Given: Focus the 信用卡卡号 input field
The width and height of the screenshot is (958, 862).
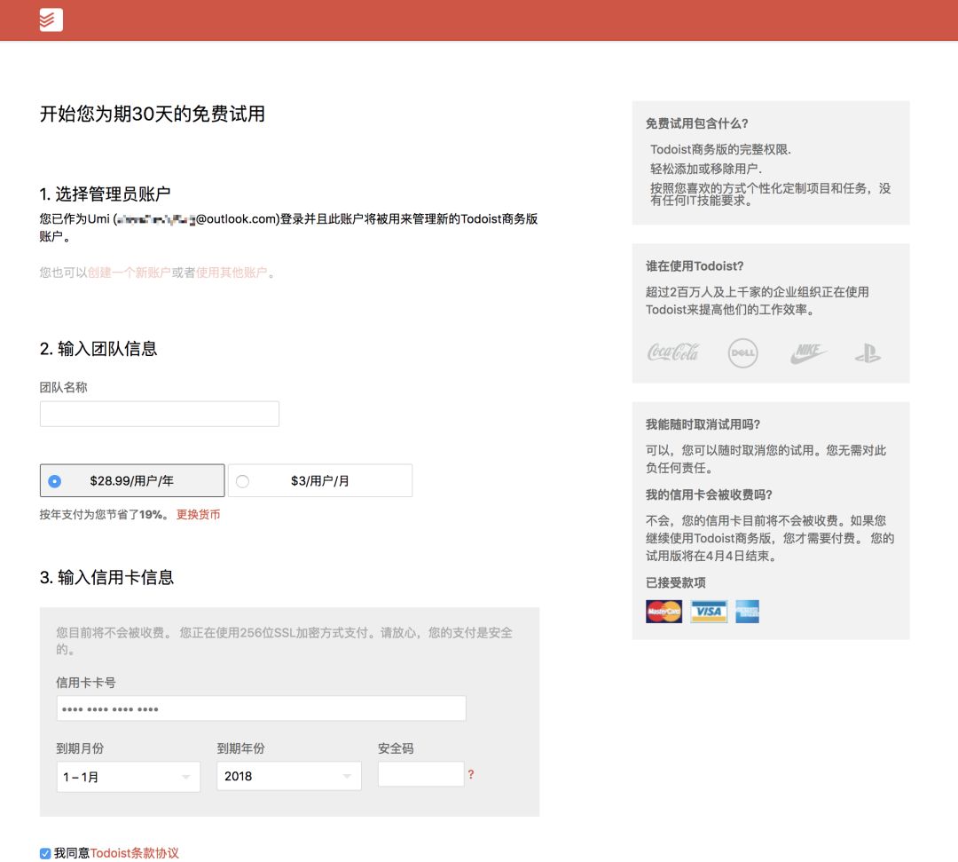Looking at the screenshot, I should point(262,708).
